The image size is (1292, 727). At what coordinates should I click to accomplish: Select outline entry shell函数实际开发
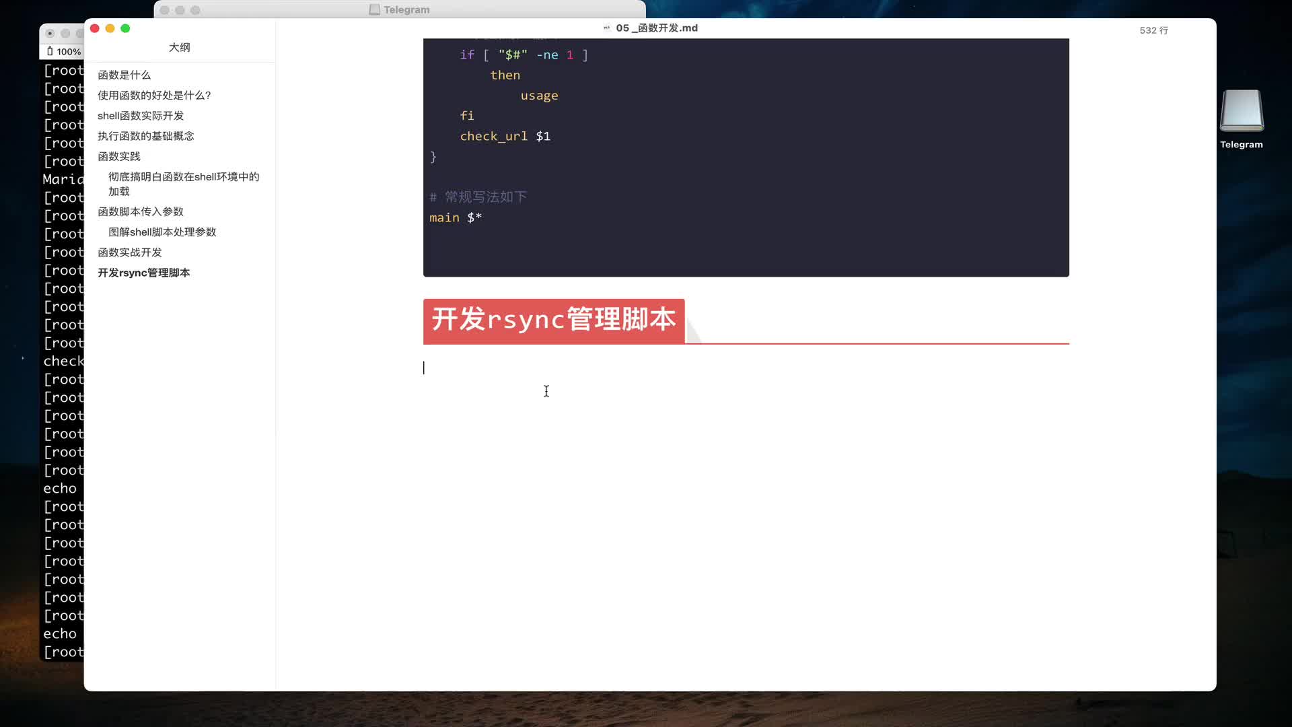pyautogui.click(x=140, y=115)
